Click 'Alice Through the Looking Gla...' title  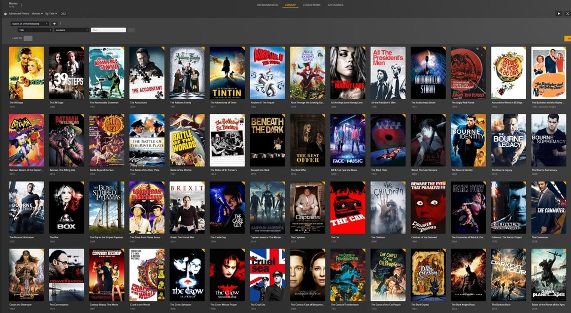click(x=308, y=103)
